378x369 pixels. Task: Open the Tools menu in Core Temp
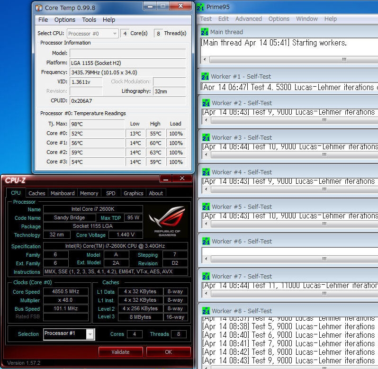click(x=89, y=20)
